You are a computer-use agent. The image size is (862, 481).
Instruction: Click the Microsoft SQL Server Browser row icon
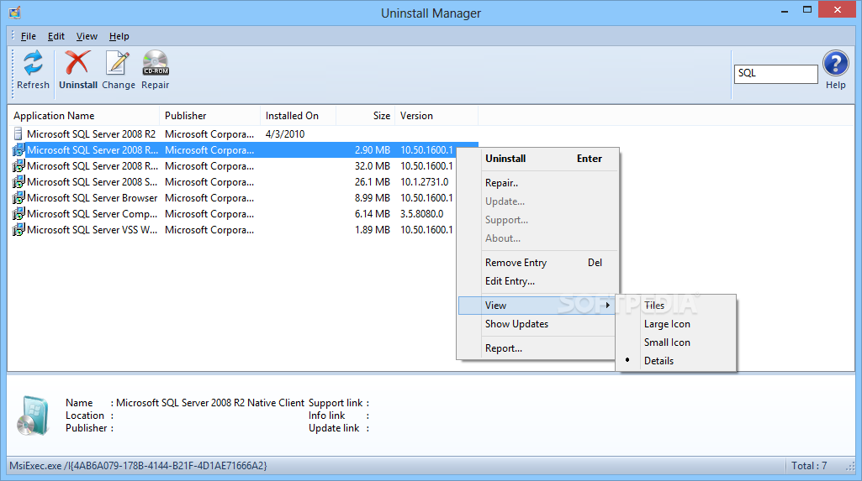click(19, 197)
